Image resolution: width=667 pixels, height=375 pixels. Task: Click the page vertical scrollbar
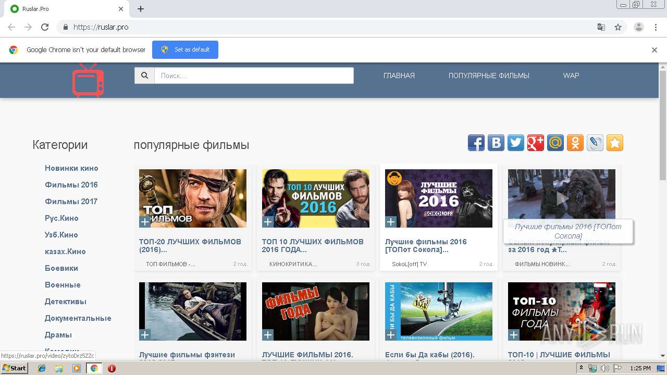point(663,125)
